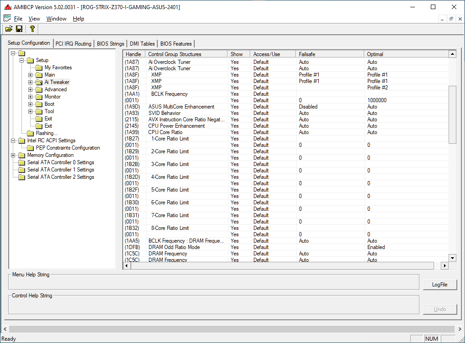Expand the Main tree node
Viewport: 465px width, 343px height.
30,75
